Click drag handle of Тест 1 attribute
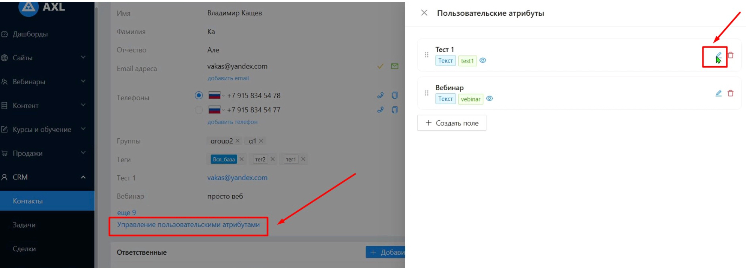 click(x=427, y=55)
